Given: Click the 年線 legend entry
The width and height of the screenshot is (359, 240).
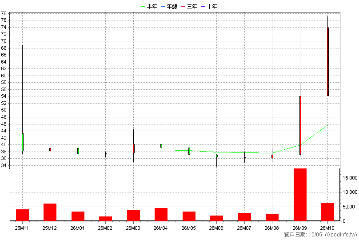Looking at the screenshot, I should click(169, 6).
